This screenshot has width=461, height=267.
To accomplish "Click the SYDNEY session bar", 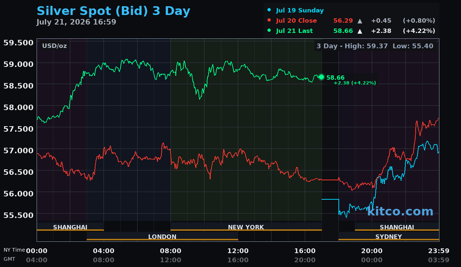I will point(389,236).
